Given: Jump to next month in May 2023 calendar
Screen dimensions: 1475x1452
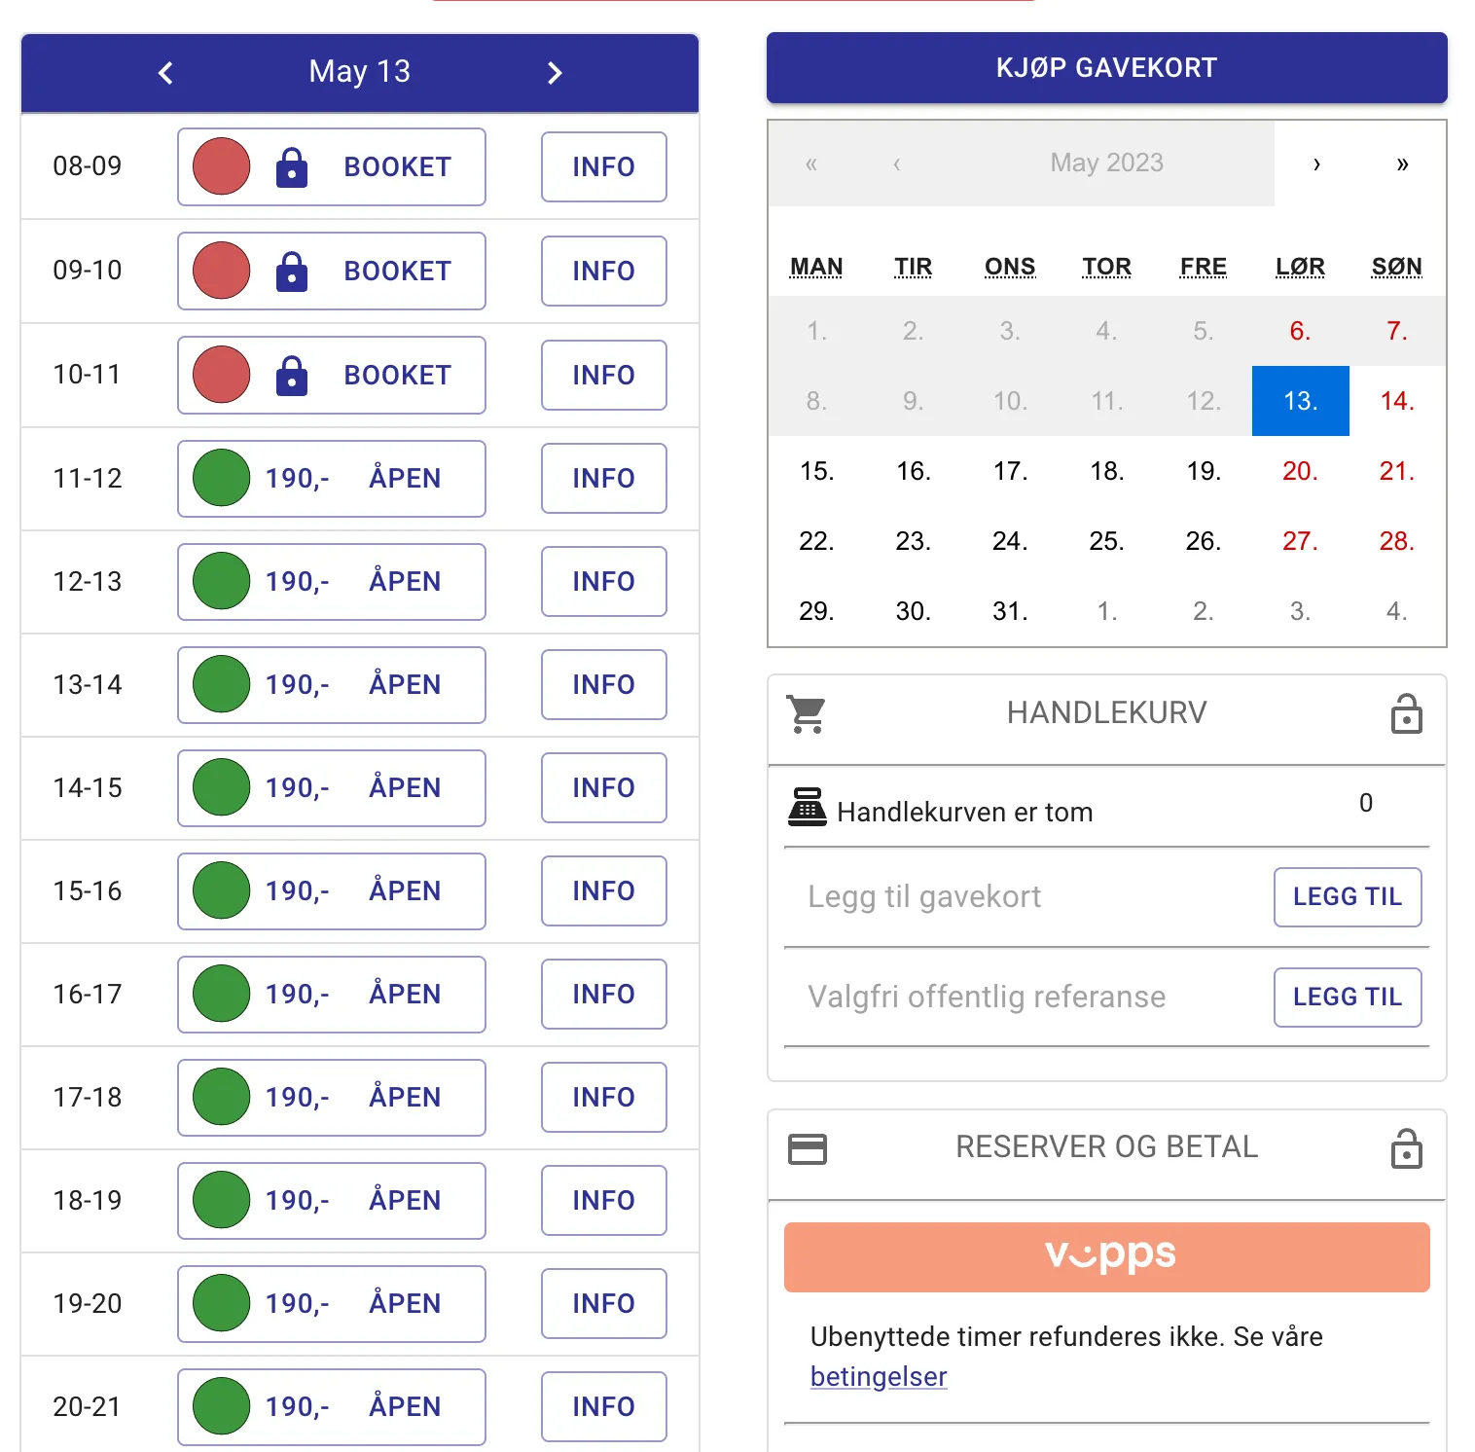Looking at the screenshot, I should point(1316,163).
